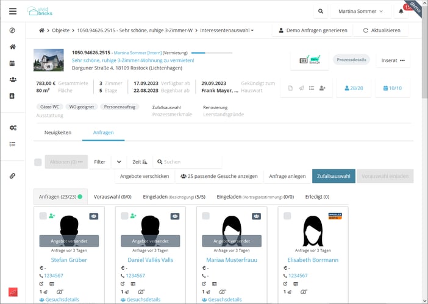Open the settings gears icon in the sidebar
428x304 pixels.
point(12,128)
